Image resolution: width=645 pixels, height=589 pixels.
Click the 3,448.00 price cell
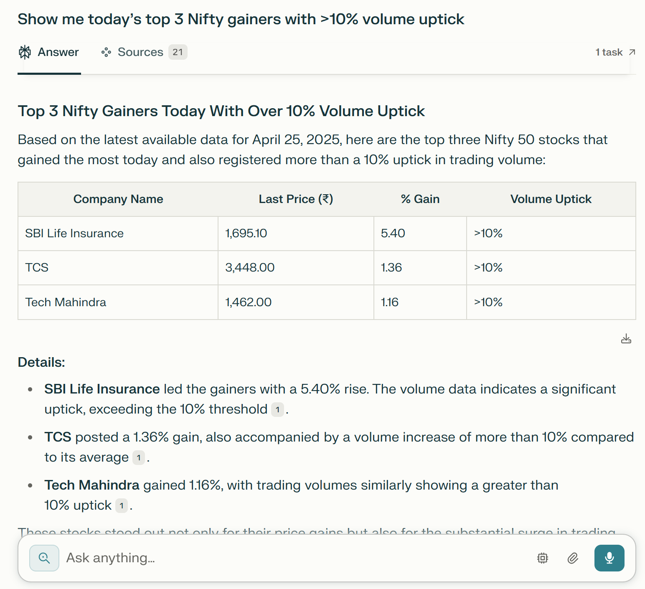point(296,268)
